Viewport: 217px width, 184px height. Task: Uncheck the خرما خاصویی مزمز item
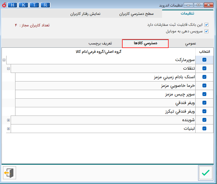click(x=204, y=86)
